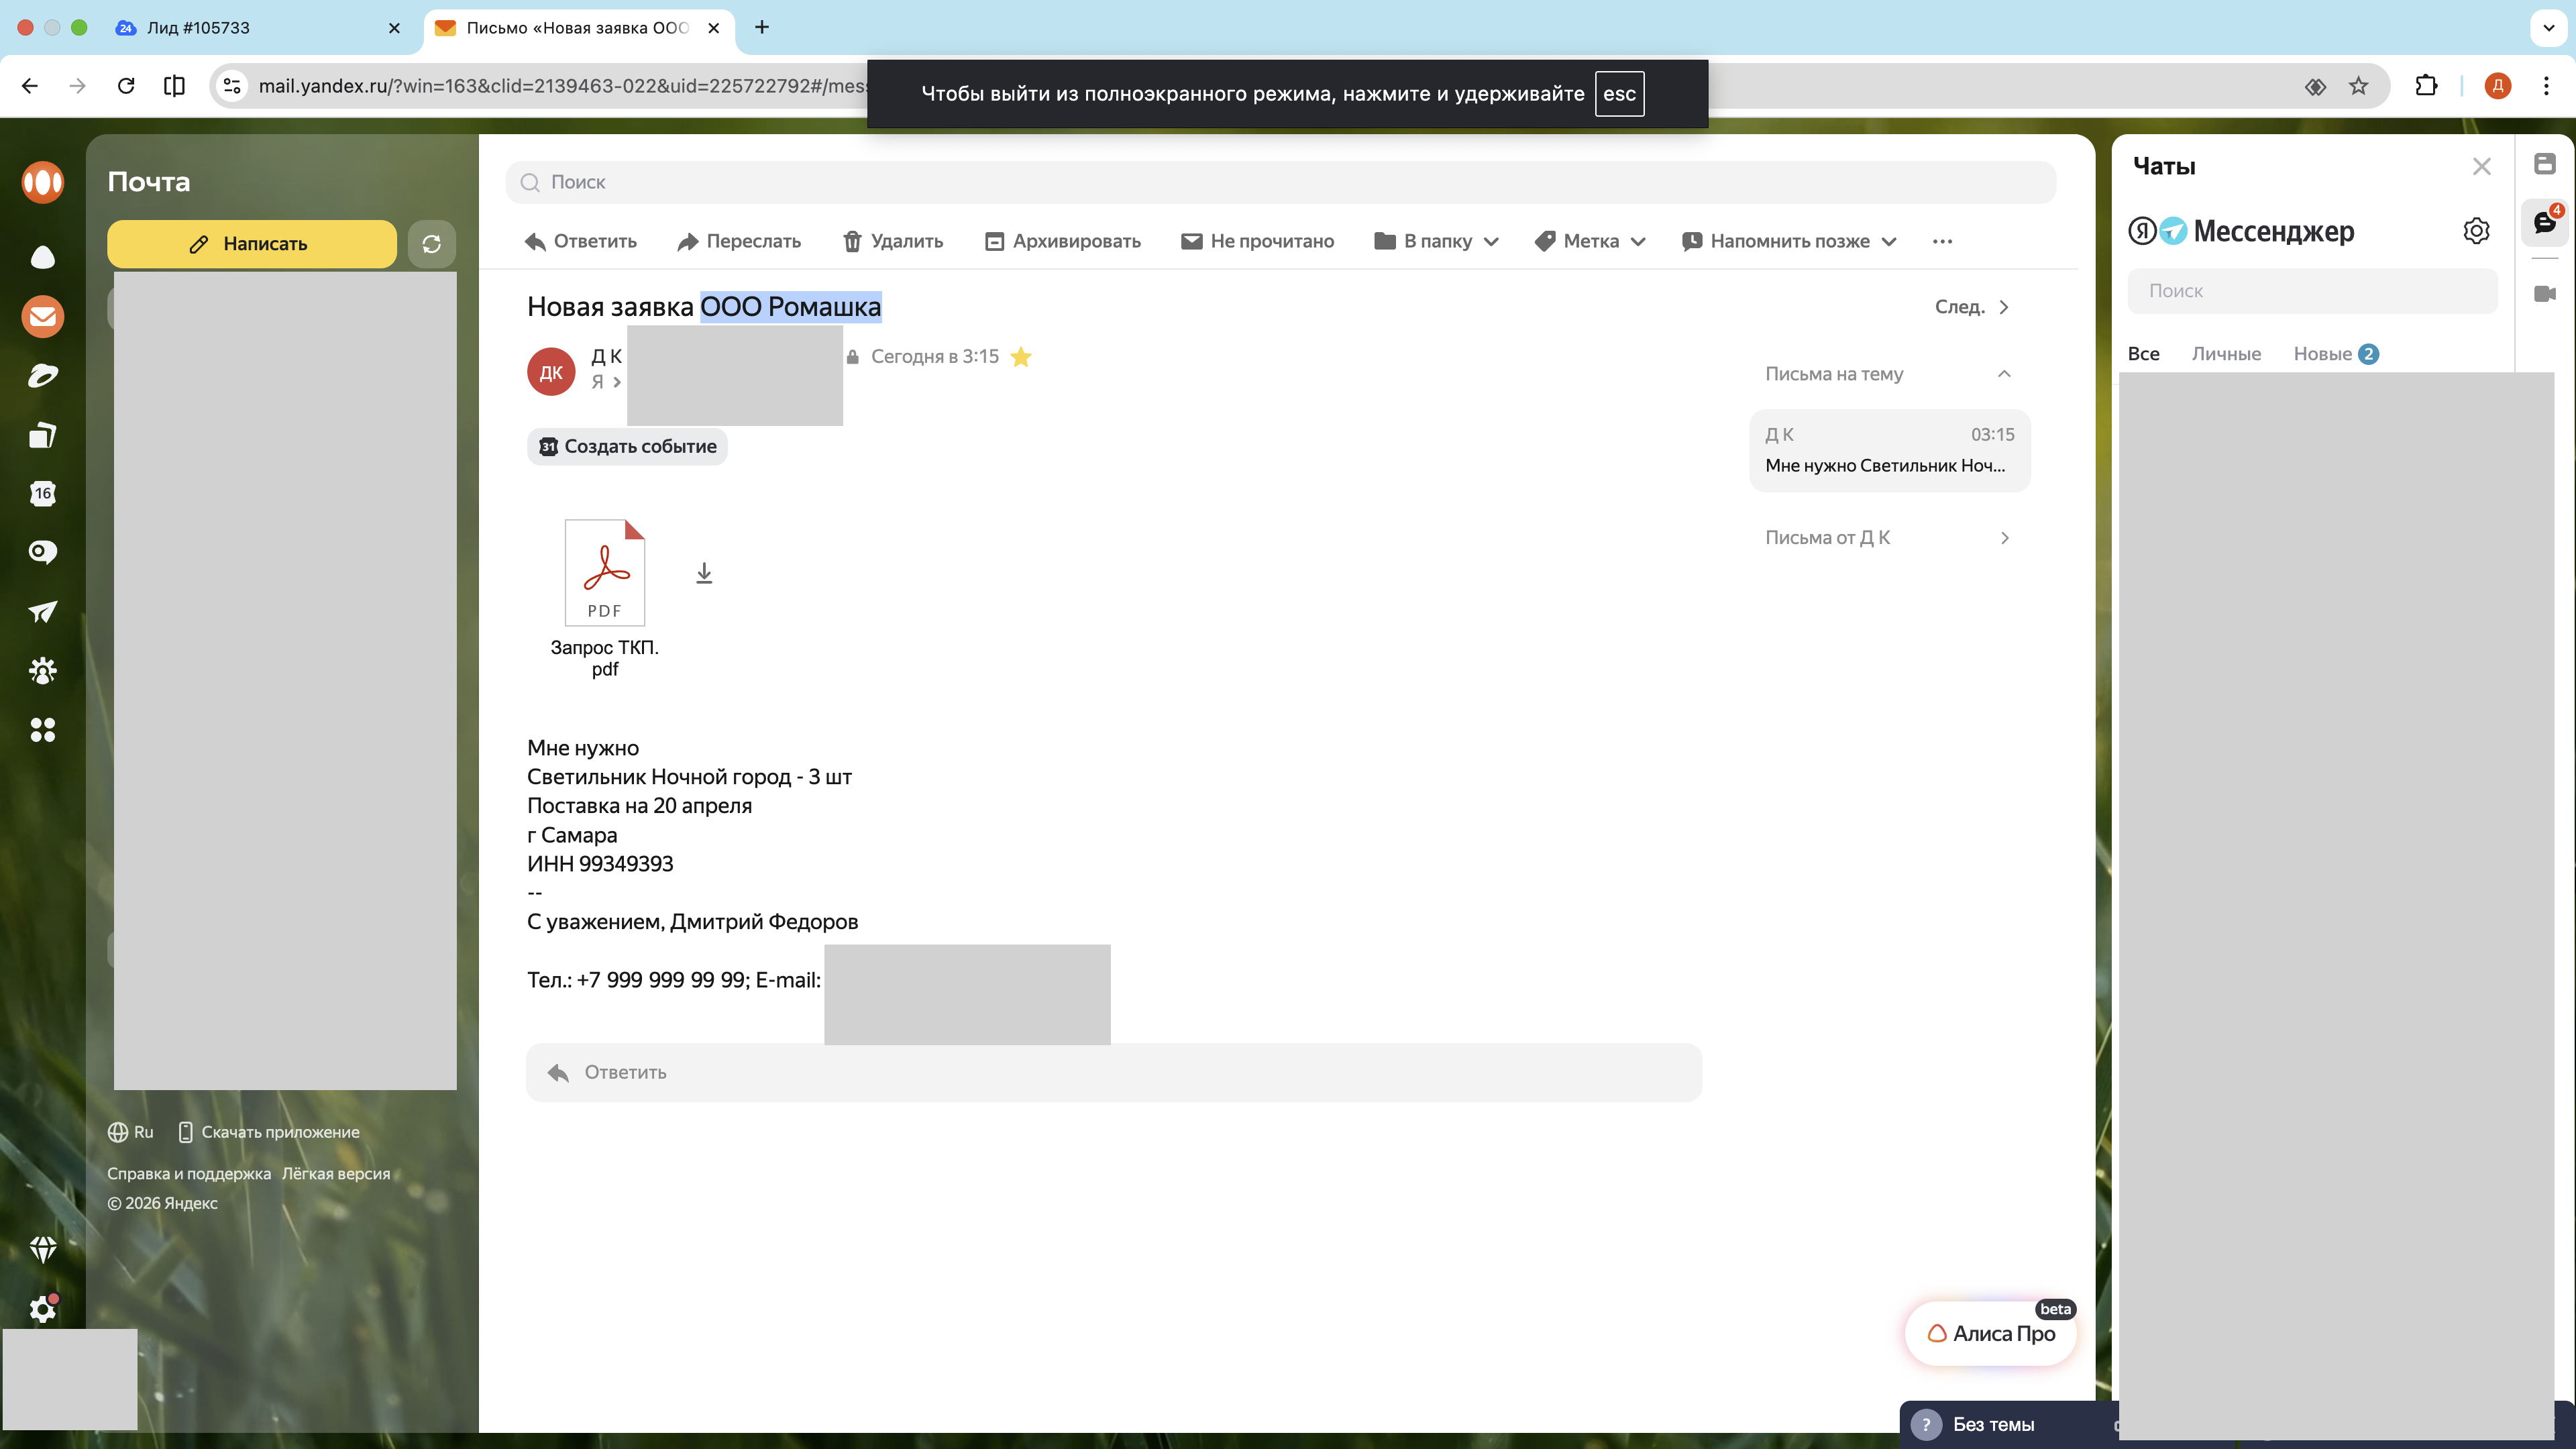Open the Запрос ТКП.pdf attachment thumbnail
This screenshot has height=1449, width=2576.
(604, 573)
